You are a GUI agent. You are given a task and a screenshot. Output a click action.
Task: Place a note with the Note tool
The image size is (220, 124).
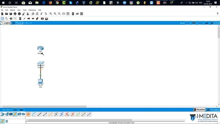pos(20,19)
